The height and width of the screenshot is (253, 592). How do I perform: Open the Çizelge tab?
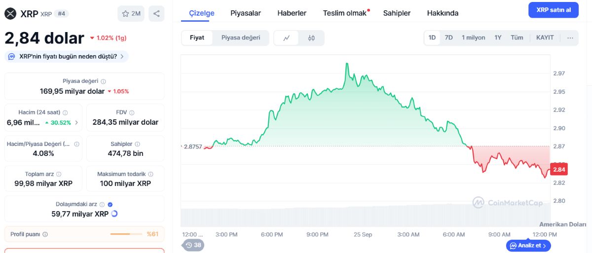click(x=202, y=13)
